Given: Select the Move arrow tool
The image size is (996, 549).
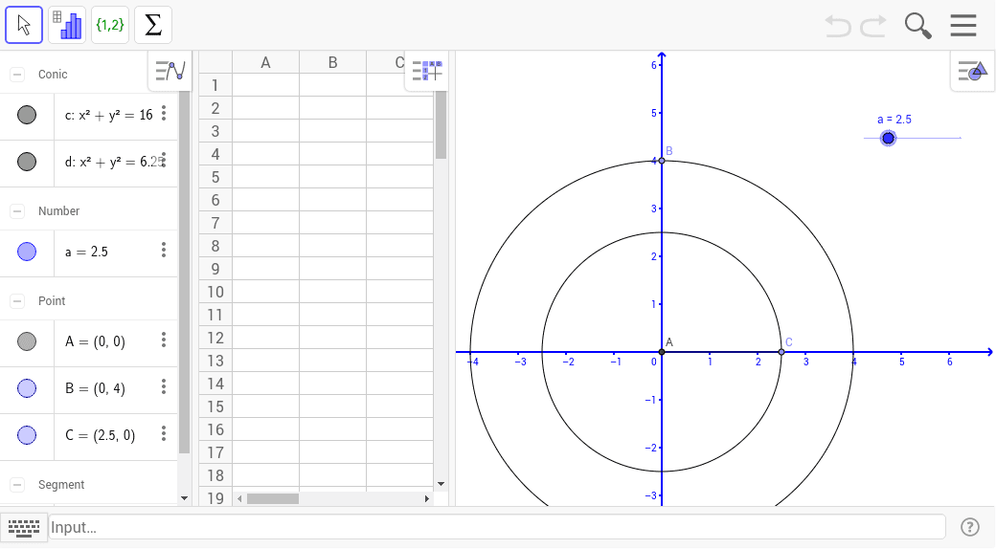Looking at the screenshot, I should pos(24,26).
